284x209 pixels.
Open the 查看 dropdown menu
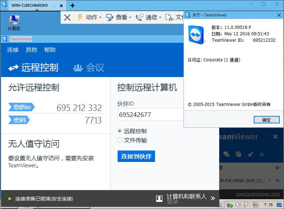[124, 17]
